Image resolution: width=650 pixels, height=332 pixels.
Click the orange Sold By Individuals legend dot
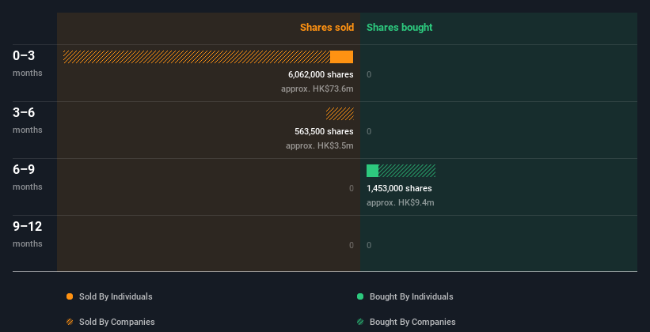[70, 296]
